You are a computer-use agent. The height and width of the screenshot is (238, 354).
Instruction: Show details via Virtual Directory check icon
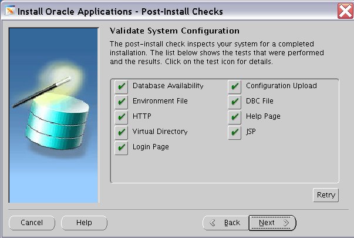point(122,132)
